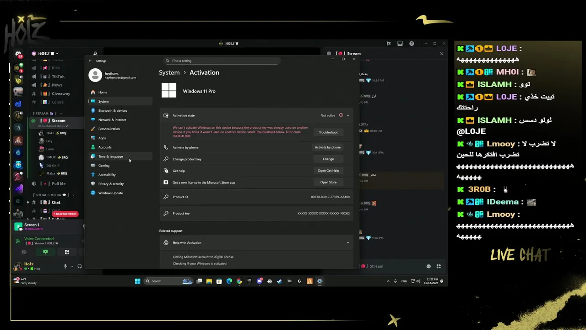The width and height of the screenshot is (586, 330).
Task: Open Privacy & security settings
Action: point(120,184)
